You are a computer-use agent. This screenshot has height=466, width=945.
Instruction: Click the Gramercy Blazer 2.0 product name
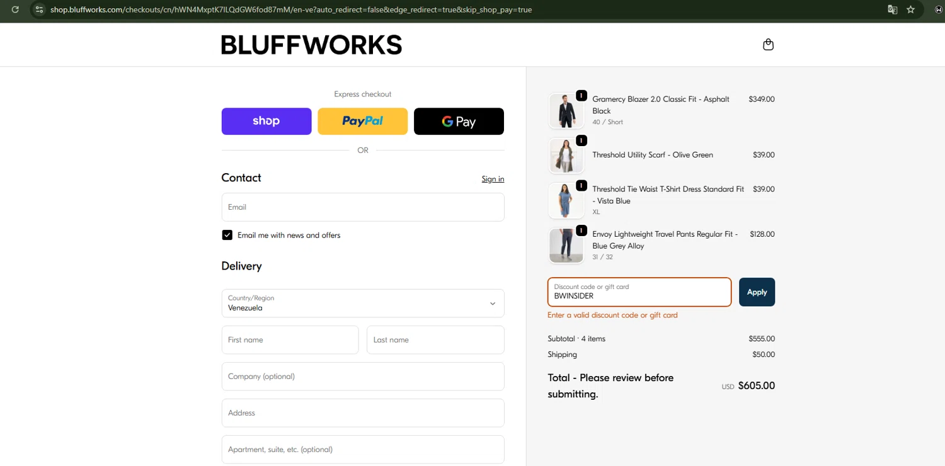661,105
